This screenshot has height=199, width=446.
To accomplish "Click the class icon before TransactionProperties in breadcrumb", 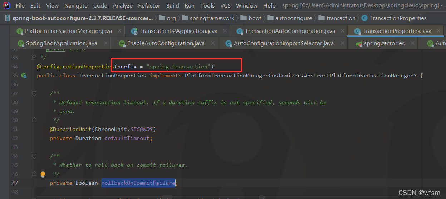I will point(364,18).
